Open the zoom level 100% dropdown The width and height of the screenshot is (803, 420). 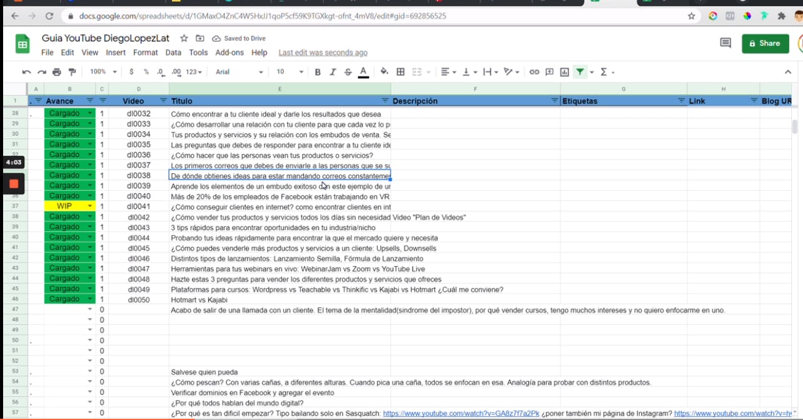[x=103, y=72]
